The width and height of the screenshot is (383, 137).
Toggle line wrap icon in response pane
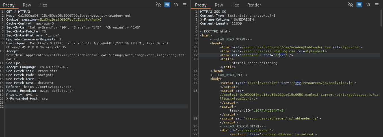pyautogui.click(x=359, y=5)
